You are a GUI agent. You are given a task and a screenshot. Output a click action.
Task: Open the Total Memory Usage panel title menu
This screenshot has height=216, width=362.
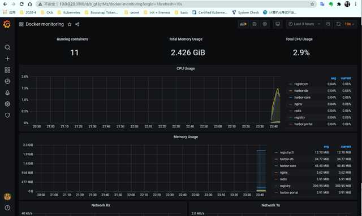click(186, 39)
